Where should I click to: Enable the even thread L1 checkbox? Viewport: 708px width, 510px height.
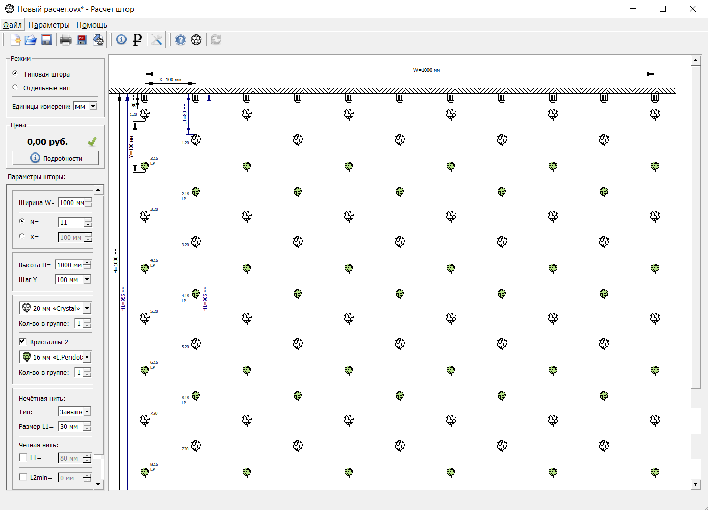pos(22,457)
